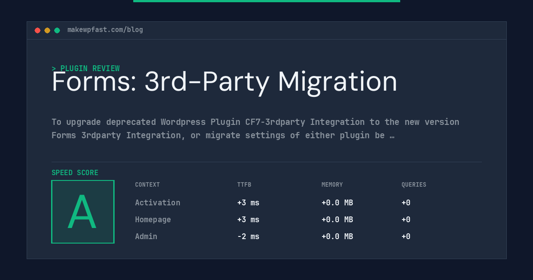Screen dimensions: 533x280
Task: Click the QUERIES column header
Action: pyautogui.click(x=414, y=185)
